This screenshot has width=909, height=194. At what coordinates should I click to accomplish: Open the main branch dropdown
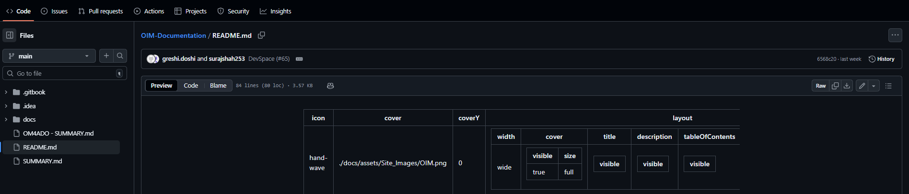49,56
